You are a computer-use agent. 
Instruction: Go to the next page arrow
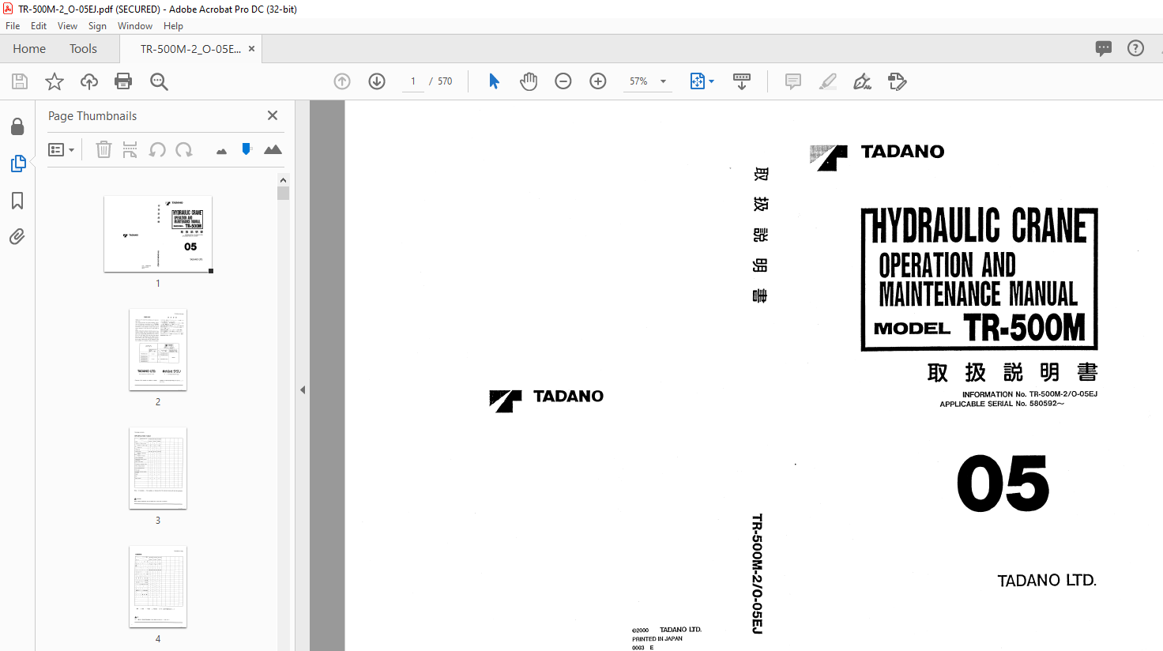tap(377, 81)
